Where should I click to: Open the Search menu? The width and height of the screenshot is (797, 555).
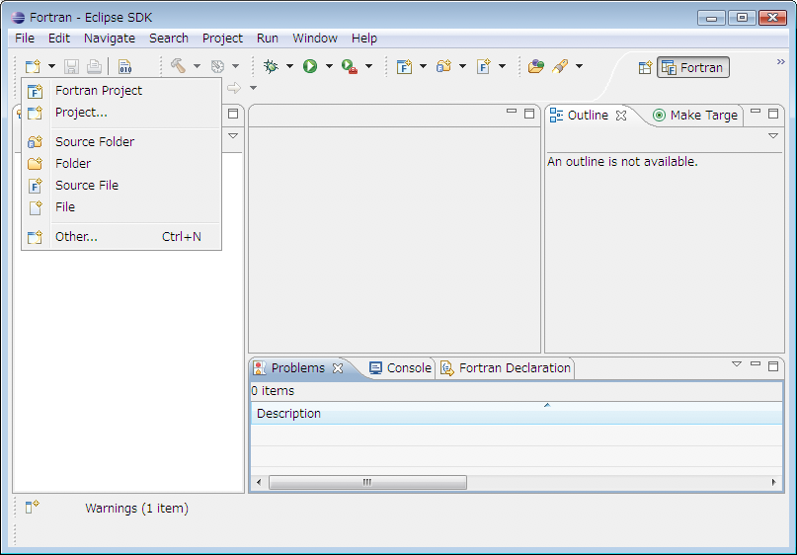169,39
